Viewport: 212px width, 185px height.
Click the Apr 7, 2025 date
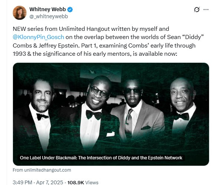(x=50, y=182)
